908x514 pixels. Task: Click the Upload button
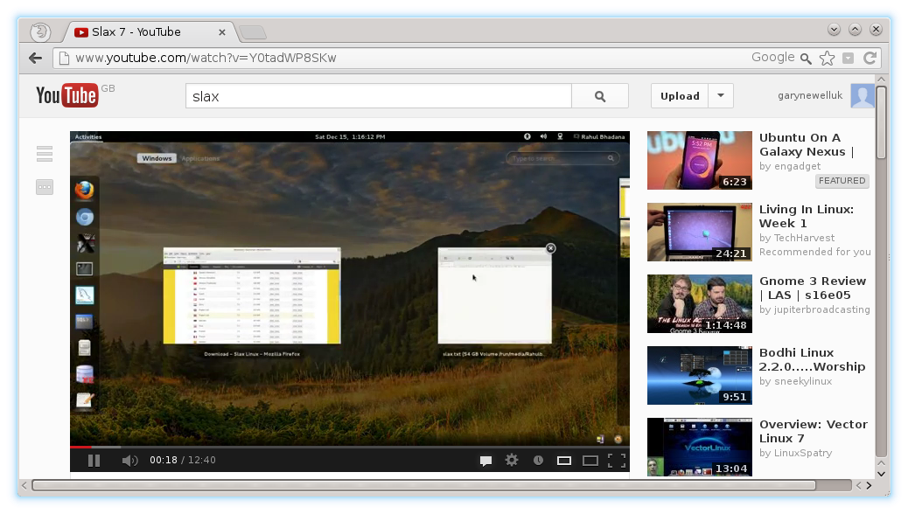tap(680, 96)
